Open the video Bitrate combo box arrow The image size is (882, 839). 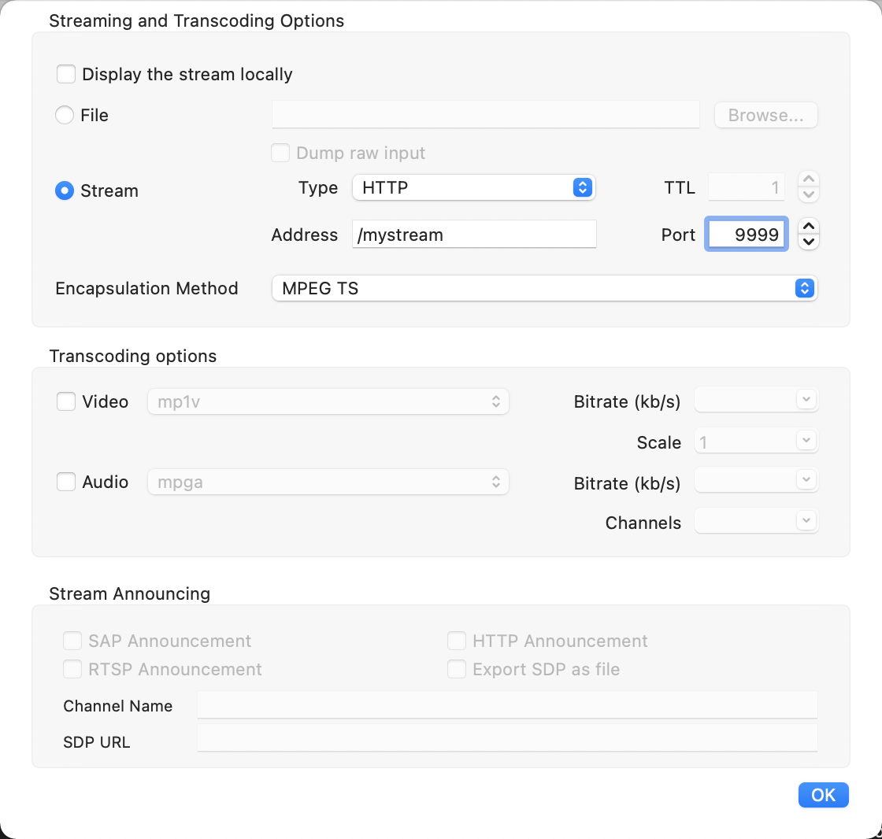coord(805,400)
